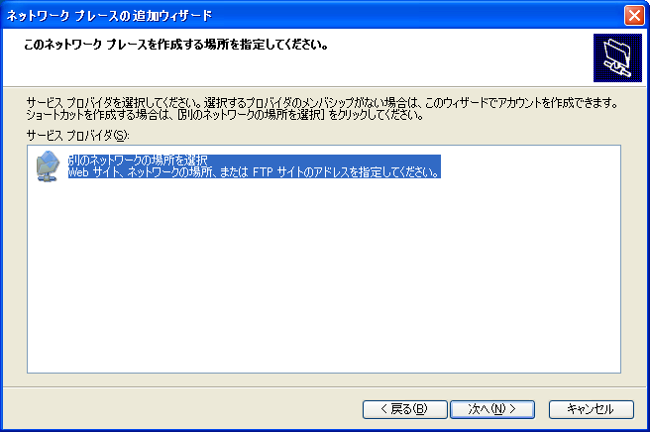Click the network folder wizard icon in header

coord(617,56)
